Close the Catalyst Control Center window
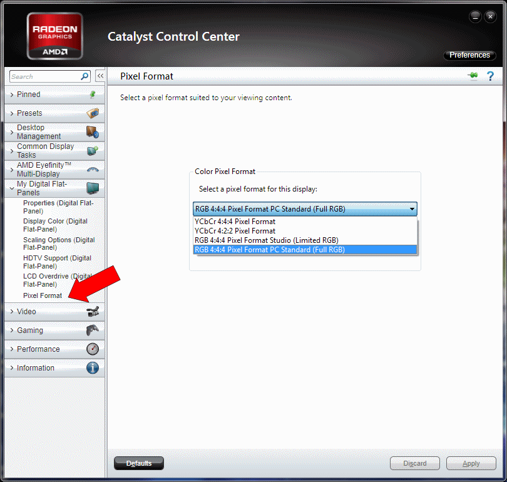Screen dimensions: 507x482 (x=490, y=17)
